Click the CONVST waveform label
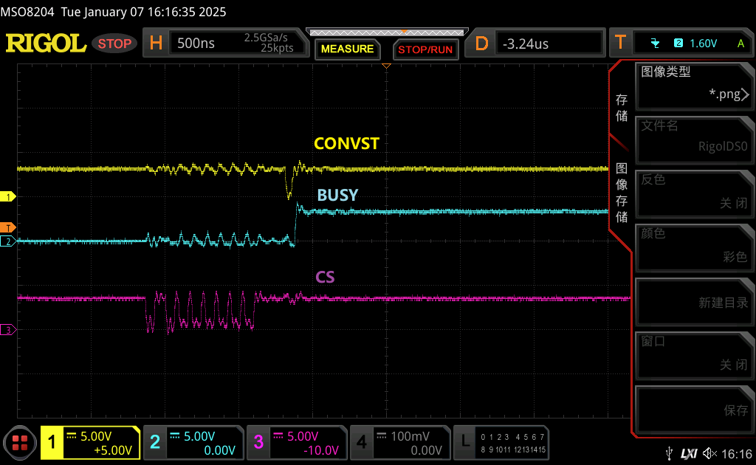Viewport: 756px width, 465px height. pos(346,144)
